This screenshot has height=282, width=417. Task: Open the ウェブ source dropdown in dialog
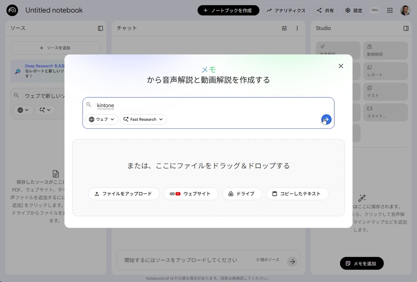pyautogui.click(x=102, y=119)
